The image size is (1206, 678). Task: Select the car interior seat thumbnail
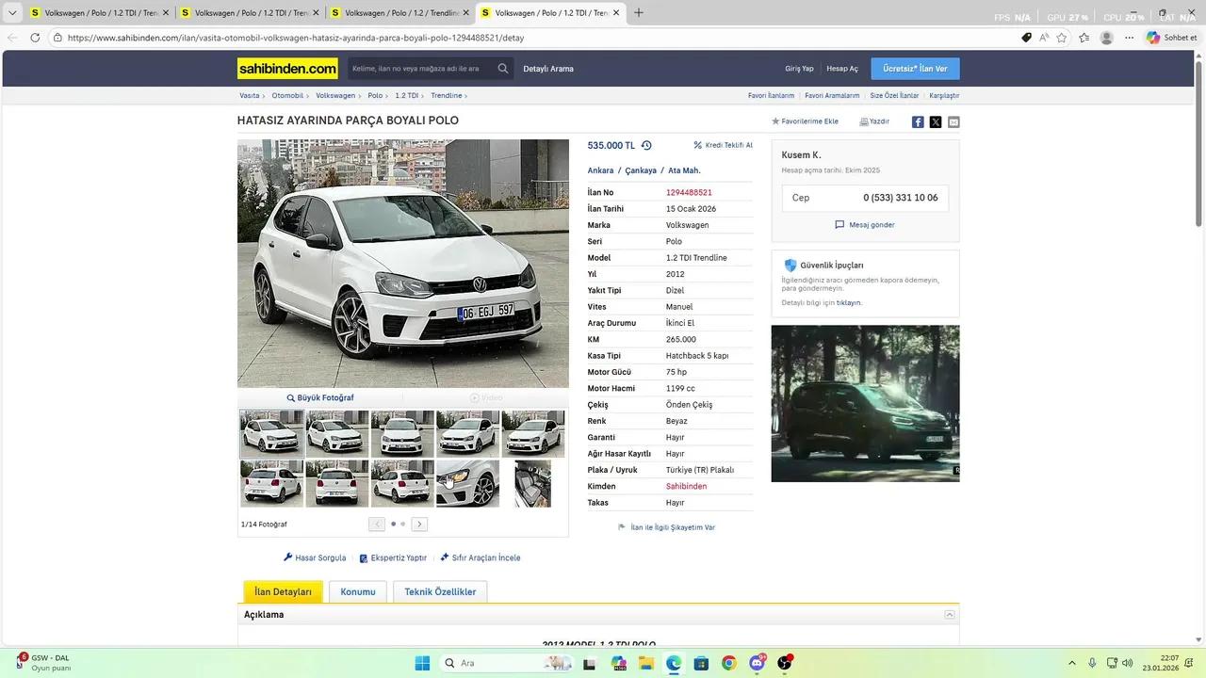532,484
